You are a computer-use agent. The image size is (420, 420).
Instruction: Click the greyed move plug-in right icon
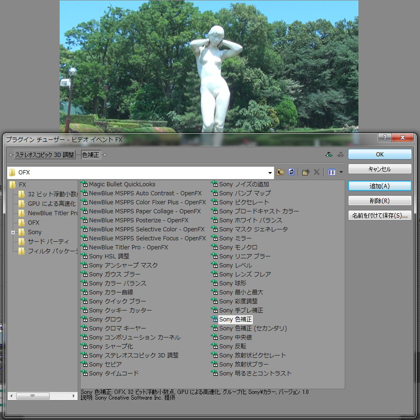tap(340, 155)
